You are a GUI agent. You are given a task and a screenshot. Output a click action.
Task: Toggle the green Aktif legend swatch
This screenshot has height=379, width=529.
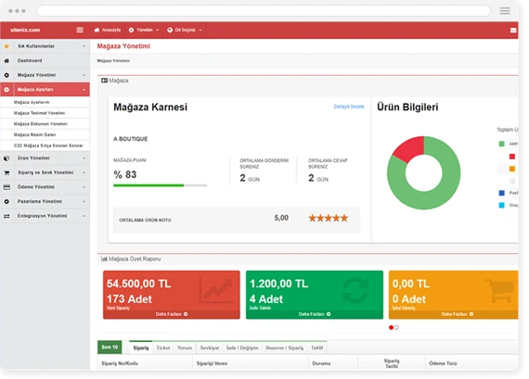click(502, 144)
